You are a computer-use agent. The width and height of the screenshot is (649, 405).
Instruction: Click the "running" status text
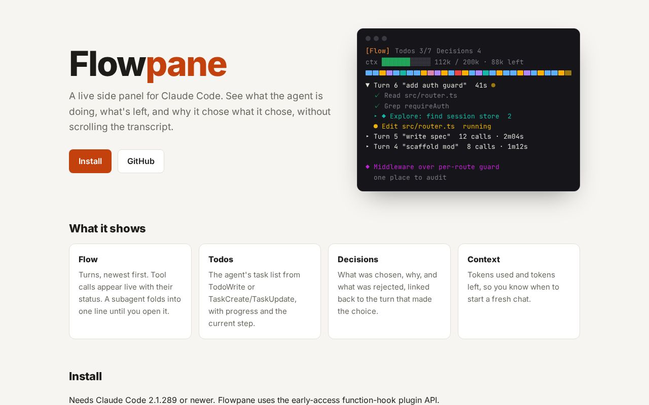pos(477,126)
